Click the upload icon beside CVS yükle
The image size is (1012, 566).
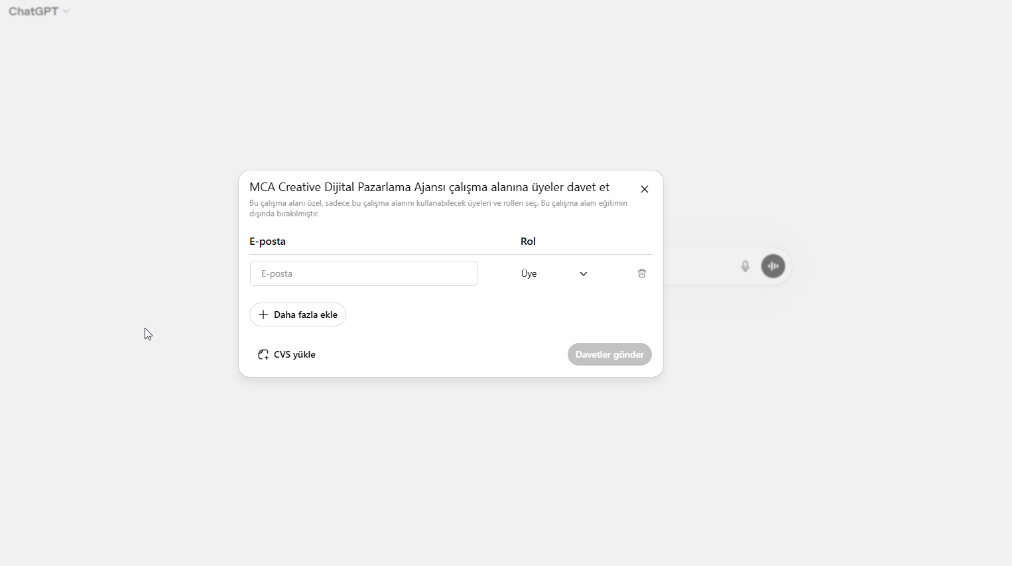[263, 354]
